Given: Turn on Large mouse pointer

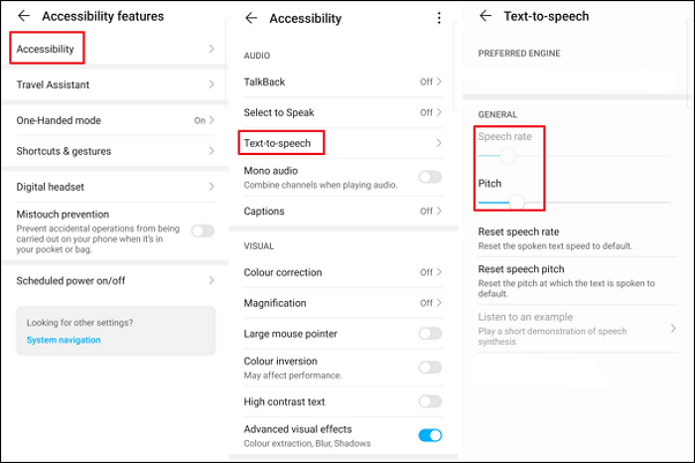Looking at the screenshot, I should tap(430, 334).
